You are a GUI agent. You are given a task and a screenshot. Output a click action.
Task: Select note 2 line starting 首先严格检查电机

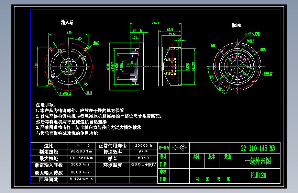pos(99,116)
